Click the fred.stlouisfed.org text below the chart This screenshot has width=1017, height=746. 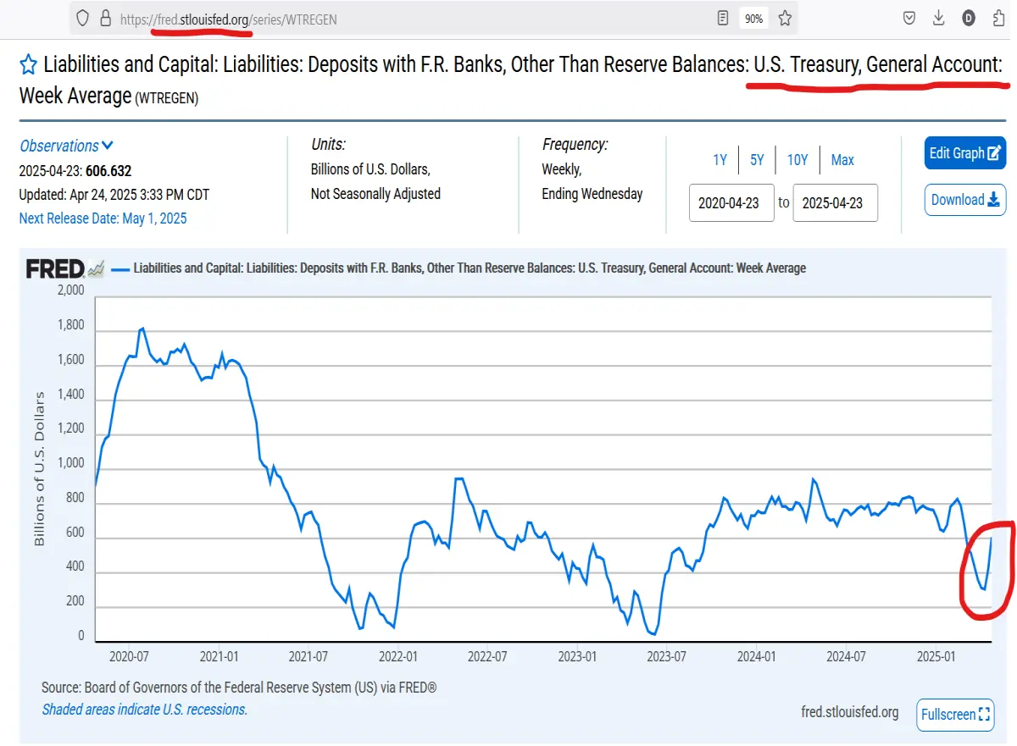tap(850, 712)
